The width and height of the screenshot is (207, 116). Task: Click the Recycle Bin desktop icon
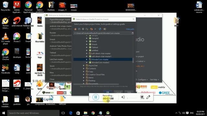[x=5, y=6]
